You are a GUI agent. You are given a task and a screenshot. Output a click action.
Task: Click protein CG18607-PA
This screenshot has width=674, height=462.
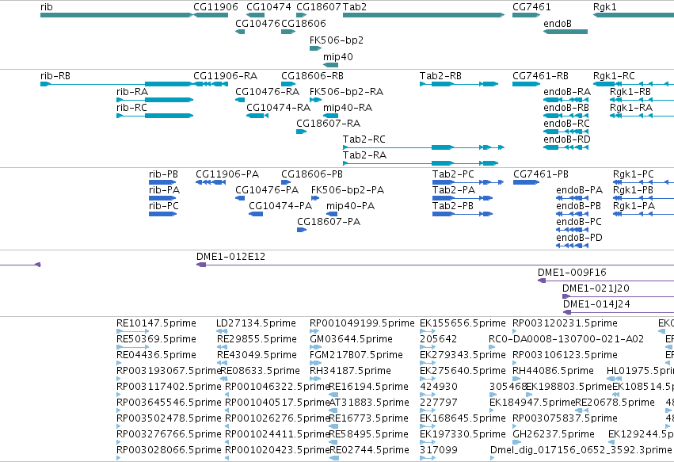(329, 223)
